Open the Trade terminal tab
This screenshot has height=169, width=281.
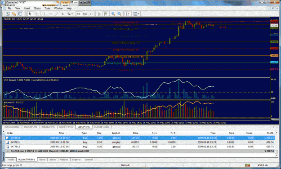(11, 160)
